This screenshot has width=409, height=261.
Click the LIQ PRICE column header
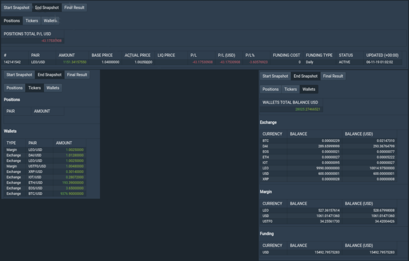166,55
